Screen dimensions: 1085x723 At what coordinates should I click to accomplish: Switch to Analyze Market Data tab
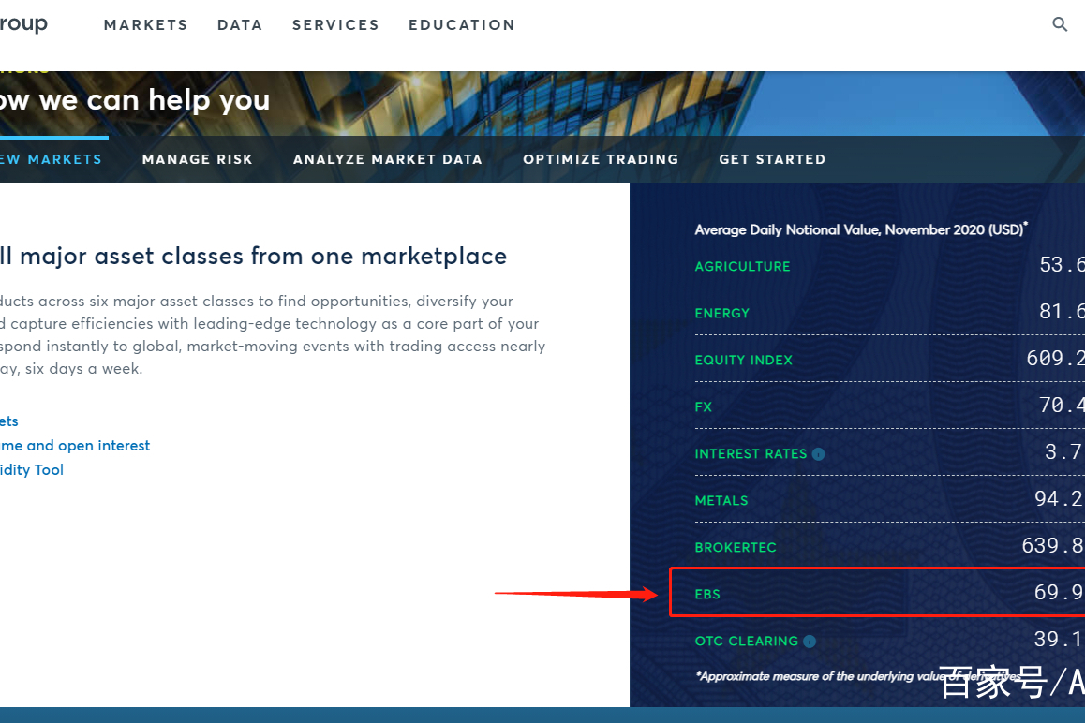pyautogui.click(x=387, y=159)
